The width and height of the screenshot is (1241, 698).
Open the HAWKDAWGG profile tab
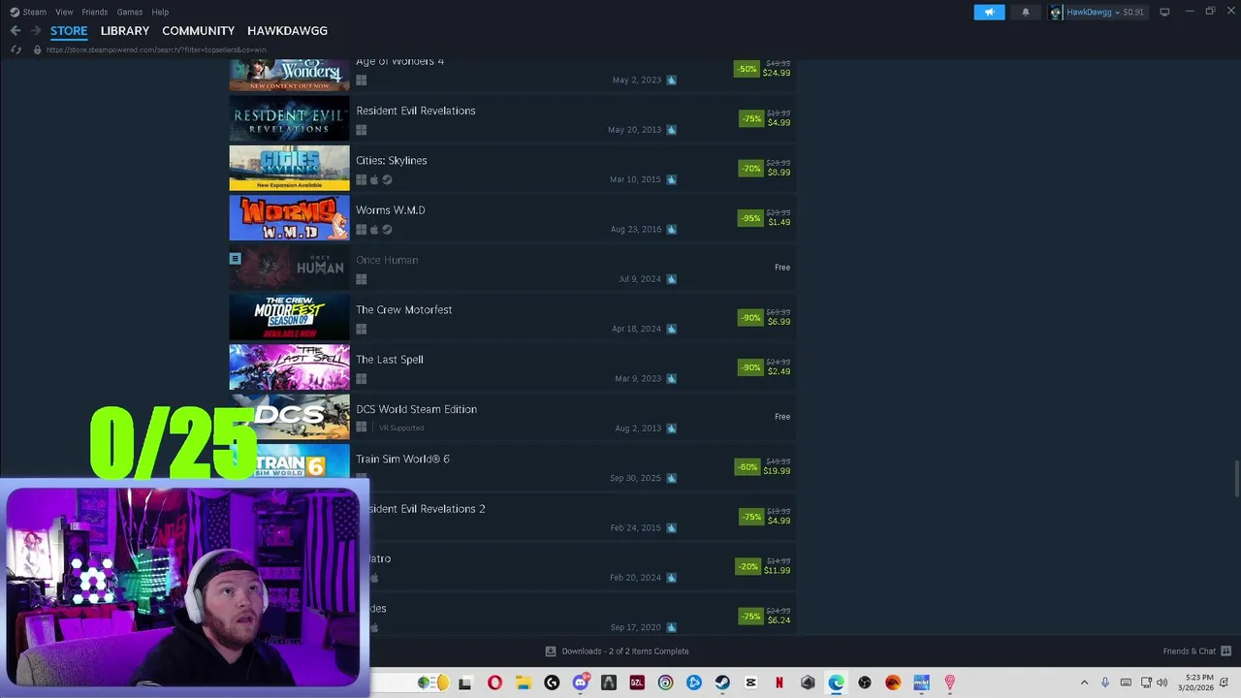click(x=287, y=31)
